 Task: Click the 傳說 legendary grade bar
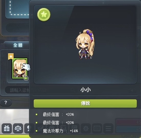[x=85, y=103]
